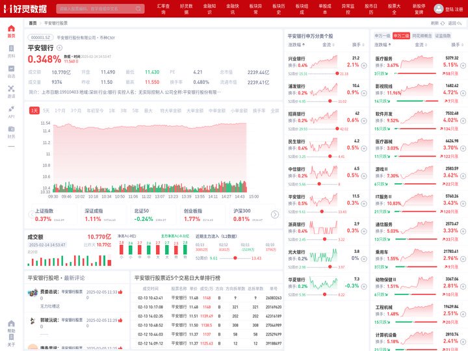The width and height of the screenshot is (468, 351).
Task: Click the search magnifier icon
Action: click(x=138, y=8)
